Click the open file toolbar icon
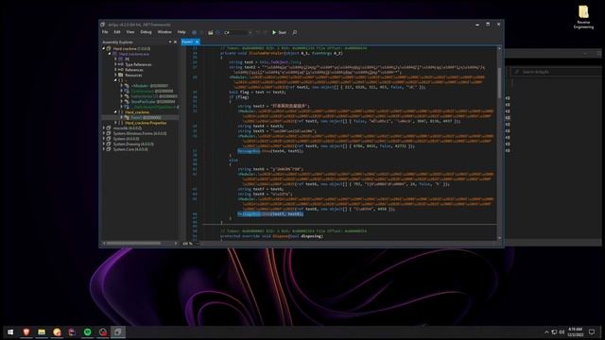605x340 pixels. 210,33
